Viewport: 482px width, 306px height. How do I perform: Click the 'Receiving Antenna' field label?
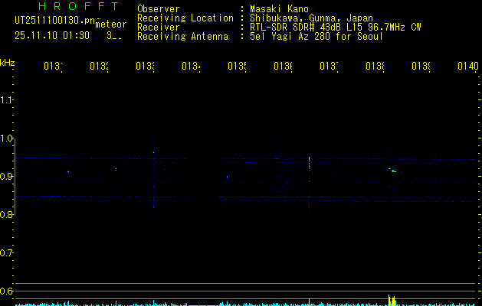[x=182, y=37]
